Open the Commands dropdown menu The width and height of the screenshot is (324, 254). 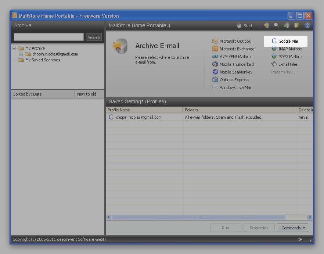[x=292, y=228]
